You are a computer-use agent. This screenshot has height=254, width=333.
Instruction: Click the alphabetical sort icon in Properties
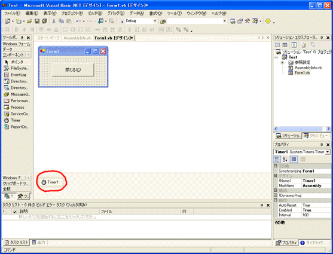(285, 160)
